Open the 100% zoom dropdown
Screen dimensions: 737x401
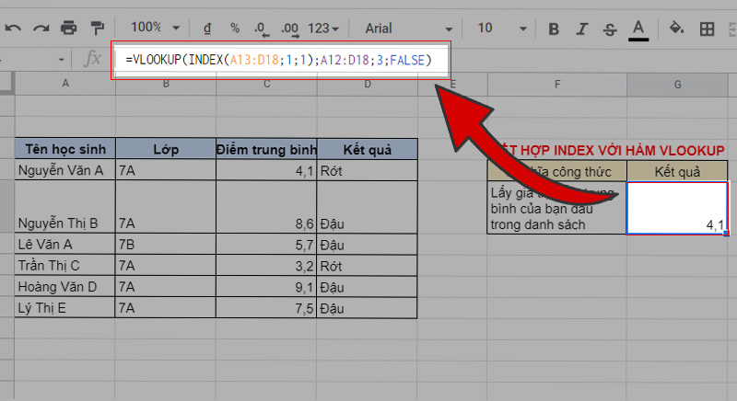(152, 29)
